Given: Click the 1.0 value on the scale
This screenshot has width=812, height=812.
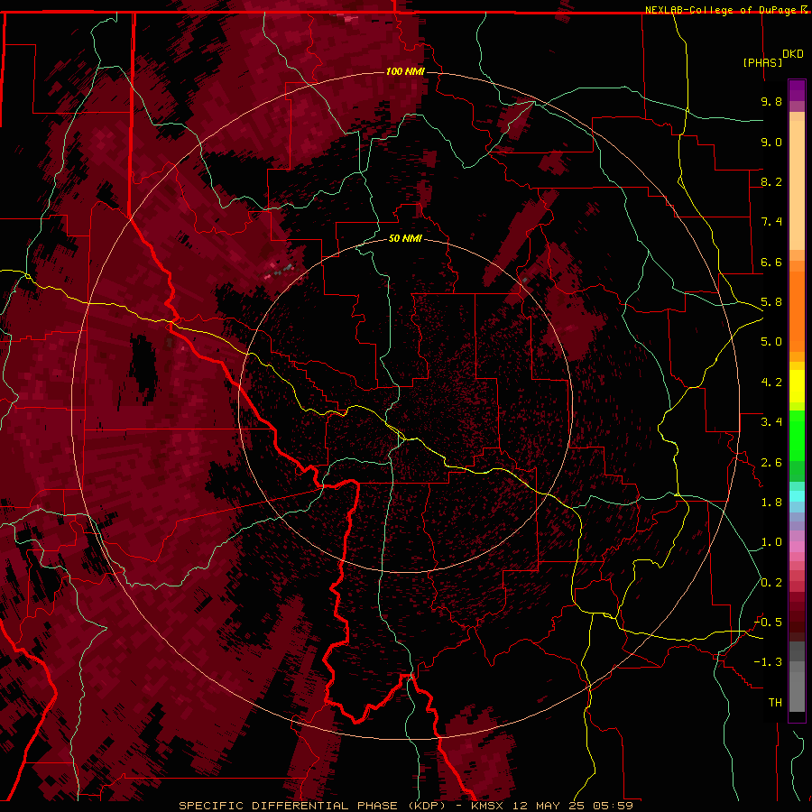Looking at the screenshot, I should click(x=771, y=542).
